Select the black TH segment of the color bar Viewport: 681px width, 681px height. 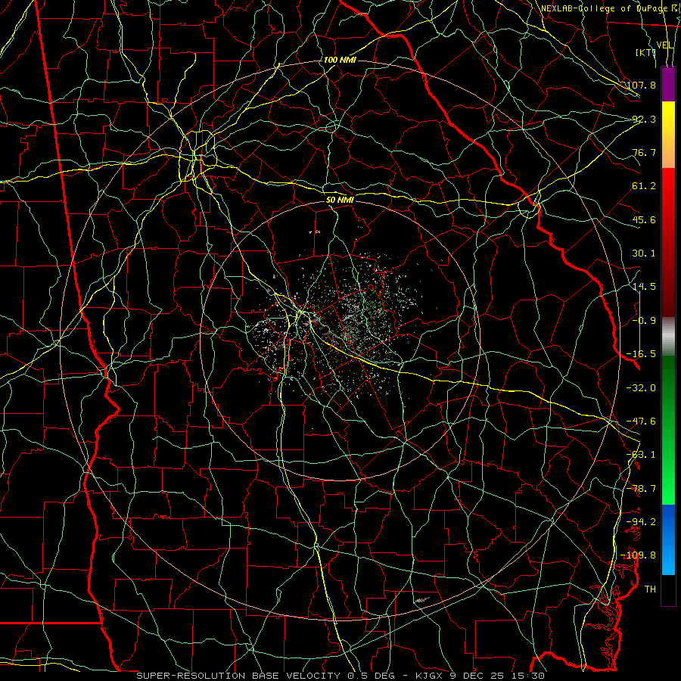tap(668, 589)
